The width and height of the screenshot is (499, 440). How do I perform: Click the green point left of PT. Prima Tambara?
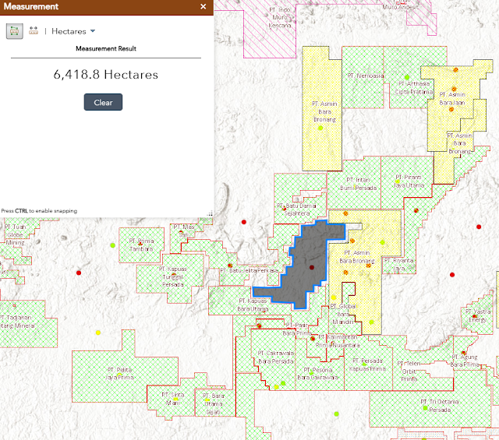tap(112, 245)
